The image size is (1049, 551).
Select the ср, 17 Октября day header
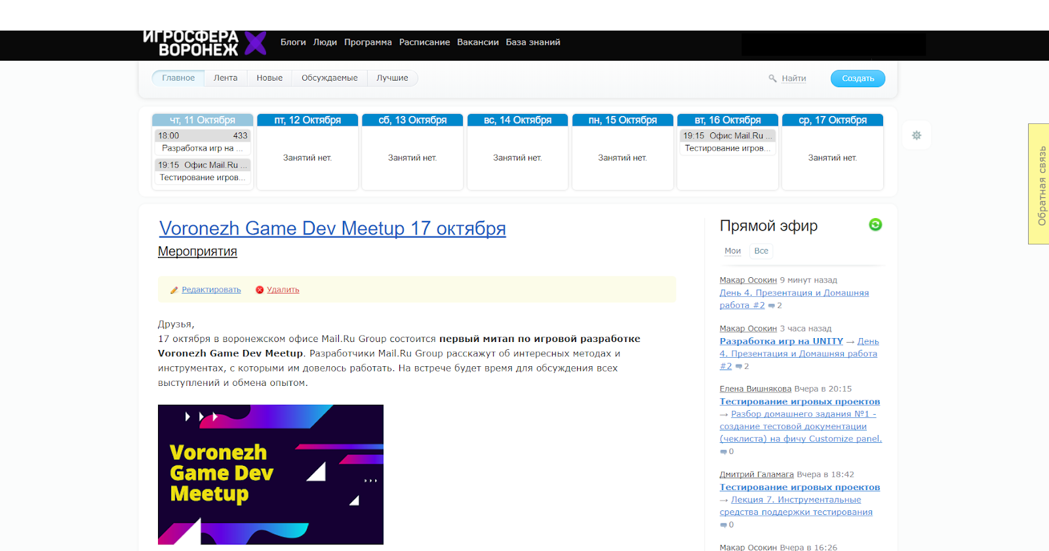click(833, 120)
